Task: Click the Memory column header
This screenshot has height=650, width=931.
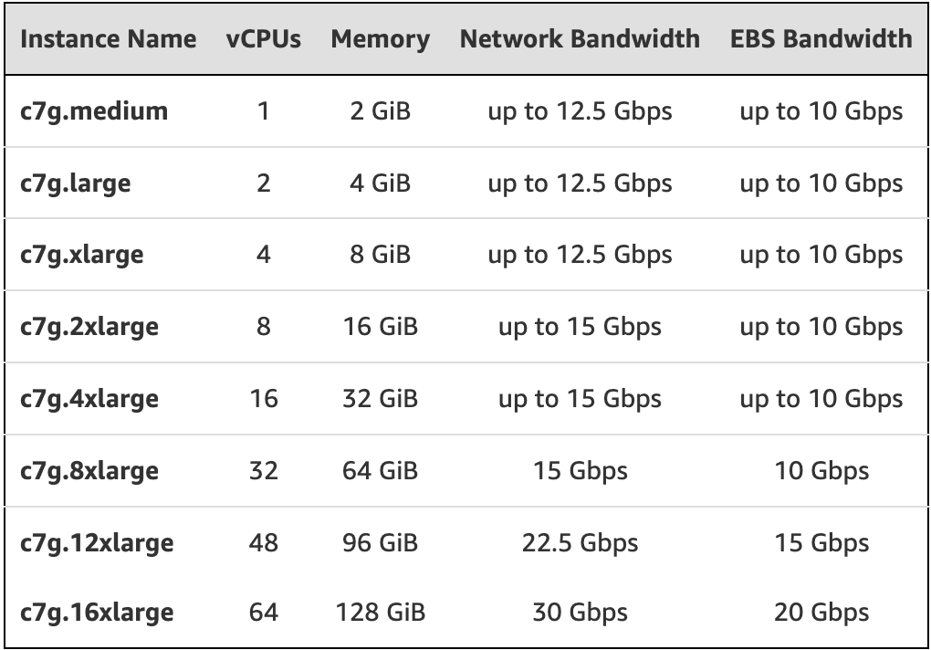Action: click(x=380, y=39)
